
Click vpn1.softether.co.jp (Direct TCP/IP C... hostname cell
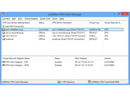[69, 29]
